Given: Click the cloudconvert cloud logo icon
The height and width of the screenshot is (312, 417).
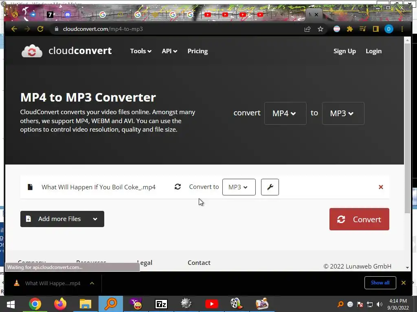Looking at the screenshot, I should [x=32, y=51].
